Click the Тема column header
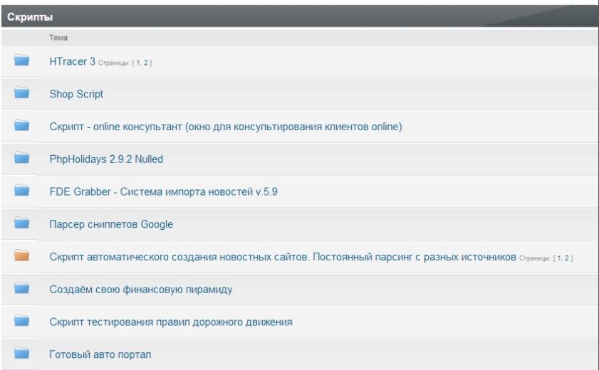The height and width of the screenshot is (370, 599). point(58,38)
